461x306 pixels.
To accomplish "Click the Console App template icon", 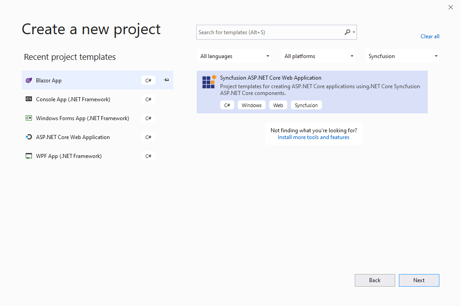I will [x=28, y=99].
